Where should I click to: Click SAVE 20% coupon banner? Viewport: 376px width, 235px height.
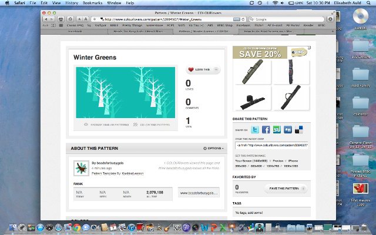260,52
